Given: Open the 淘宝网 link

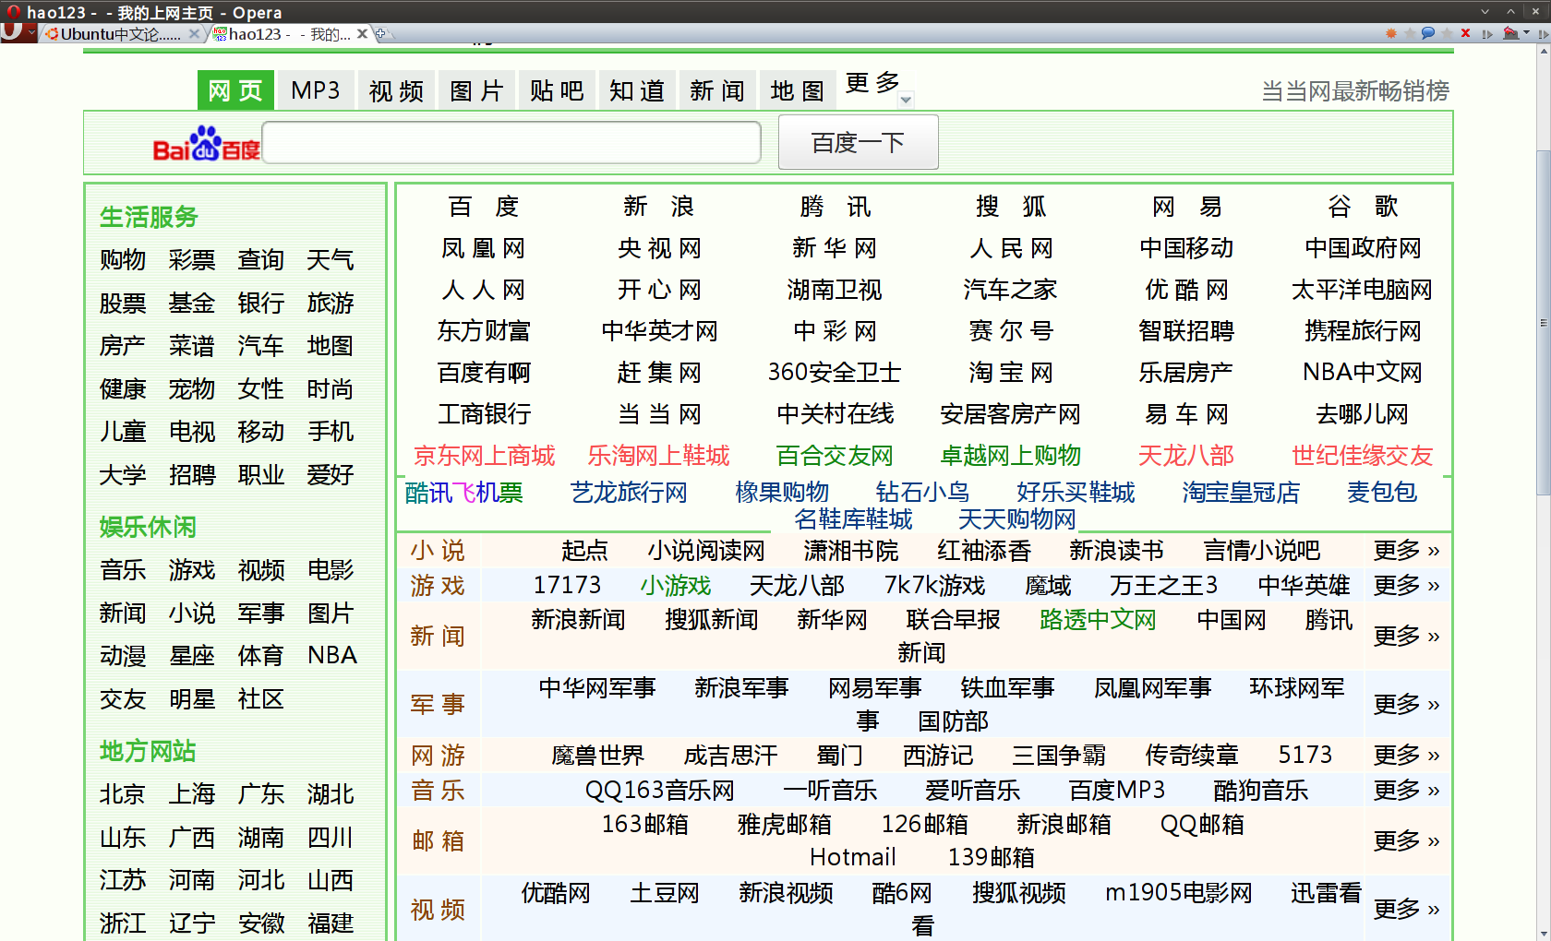Looking at the screenshot, I should pos(1011,372).
